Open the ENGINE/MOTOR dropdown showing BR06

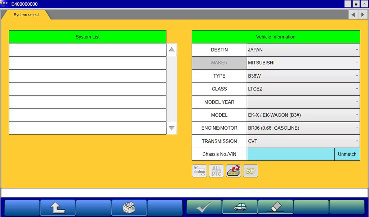(303, 128)
